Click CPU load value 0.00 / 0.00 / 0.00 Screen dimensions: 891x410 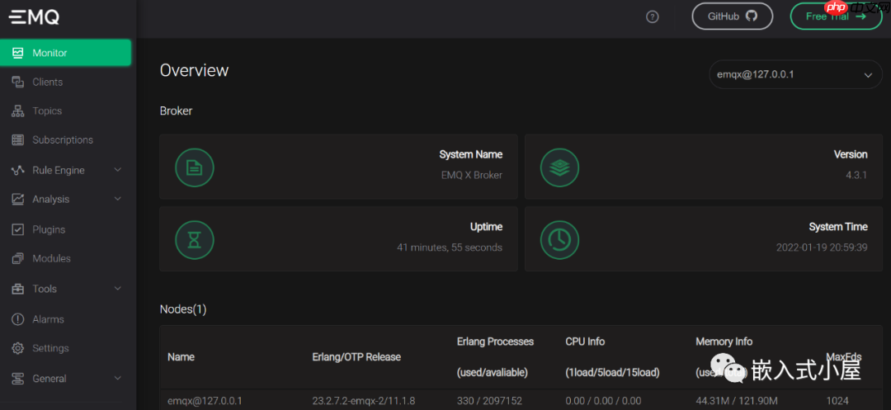click(x=603, y=401)
